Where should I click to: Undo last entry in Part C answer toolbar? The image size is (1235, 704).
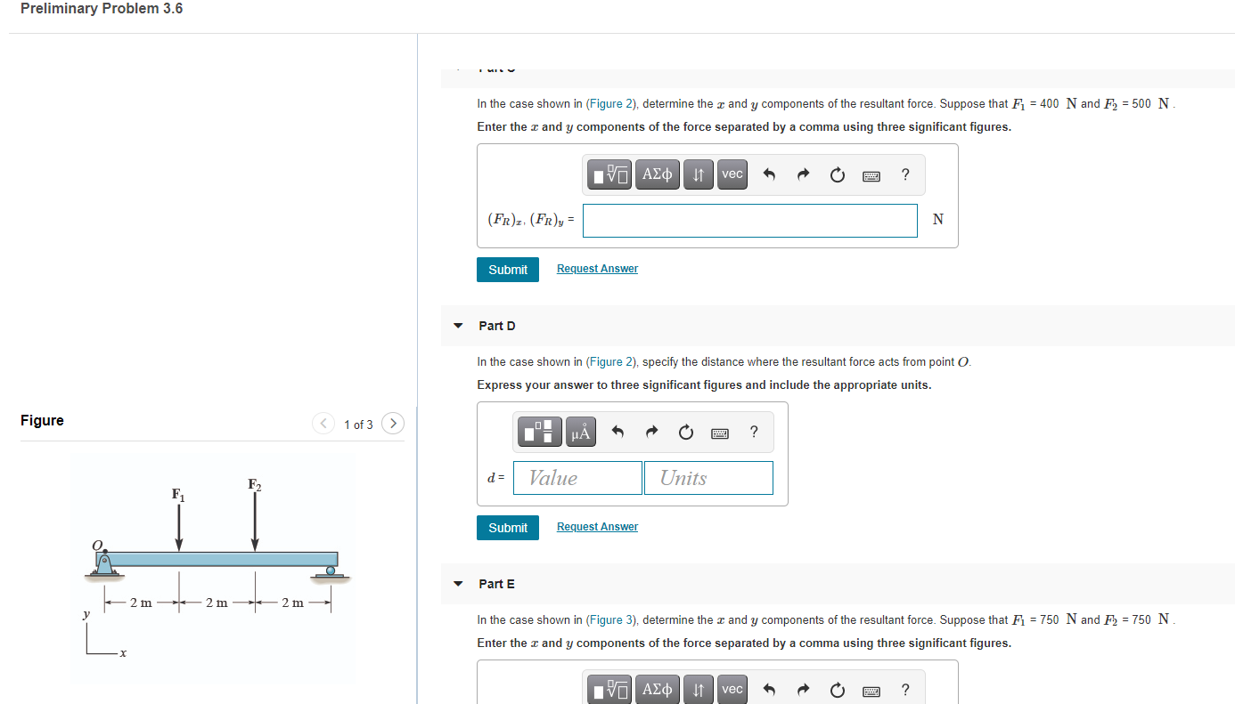pos(770,175)
